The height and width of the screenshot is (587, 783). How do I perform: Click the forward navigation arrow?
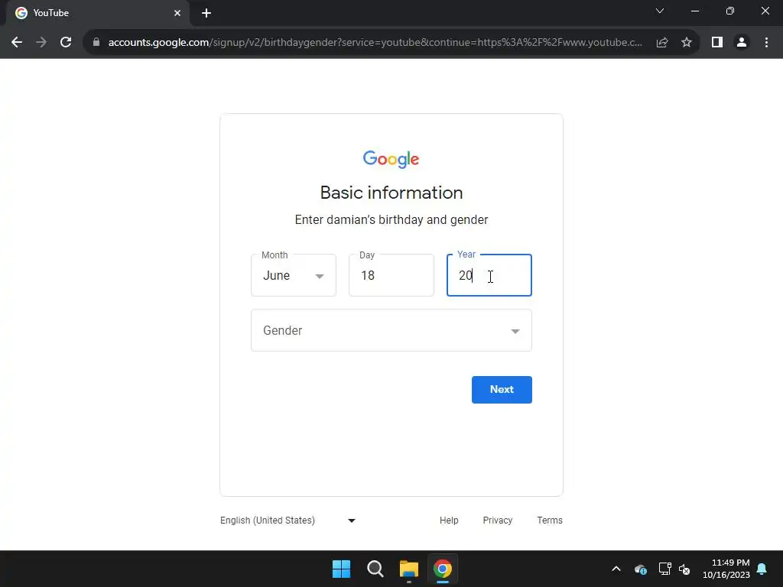41,43
